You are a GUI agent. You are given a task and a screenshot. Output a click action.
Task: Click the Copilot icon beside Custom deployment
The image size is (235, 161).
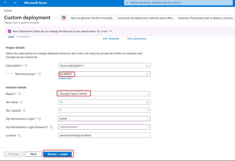coord(64,18)
